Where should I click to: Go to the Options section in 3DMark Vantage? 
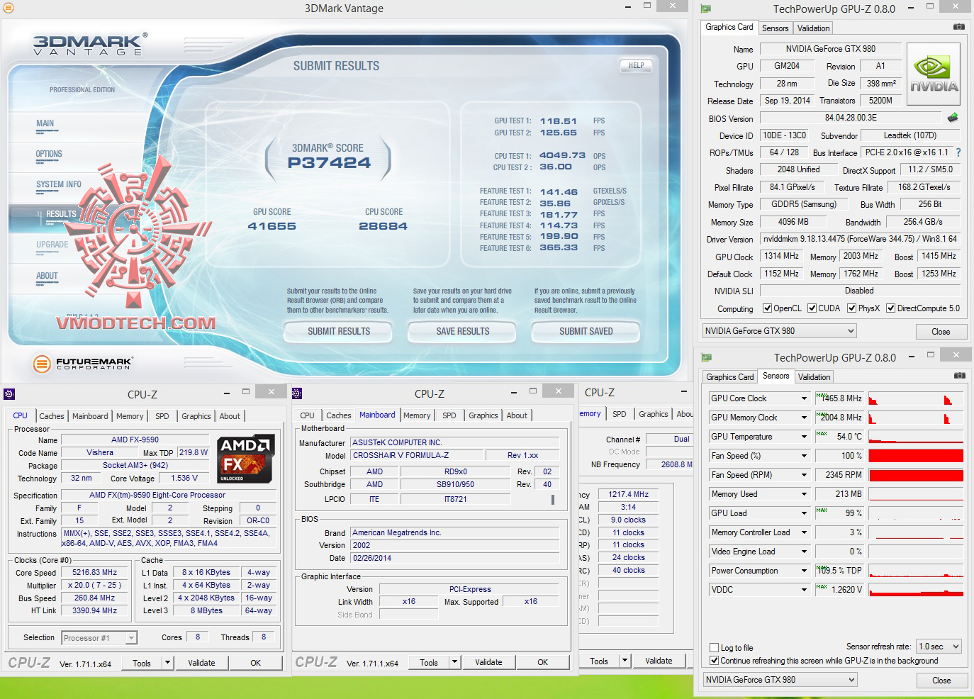click(x=49, y=154)
